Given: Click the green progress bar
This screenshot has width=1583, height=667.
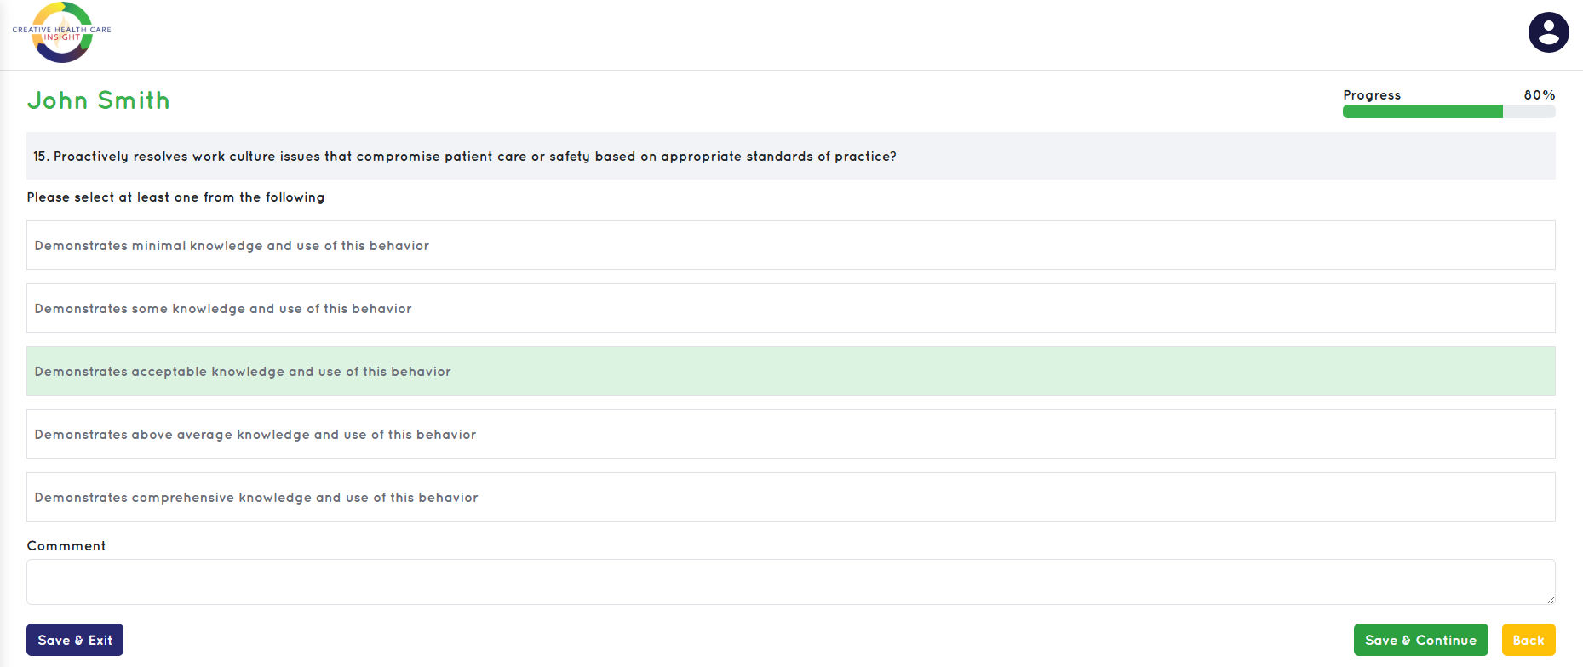Looking at the screenshot, I should tap(1422, 111).
